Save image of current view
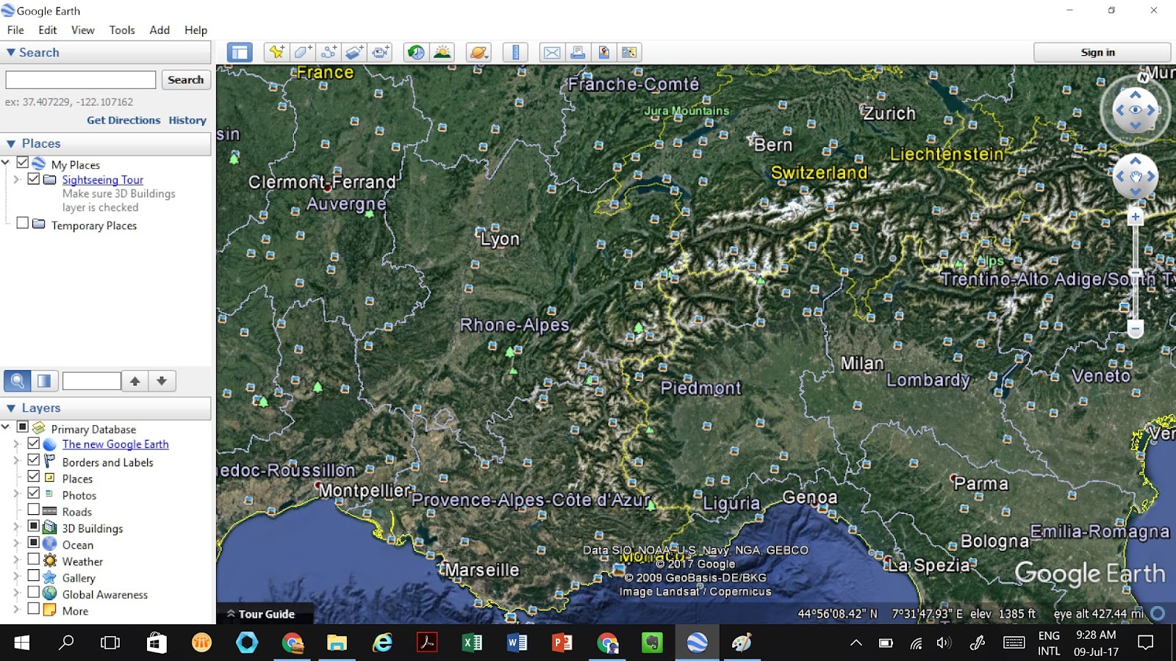 click(x=603, y=52)
